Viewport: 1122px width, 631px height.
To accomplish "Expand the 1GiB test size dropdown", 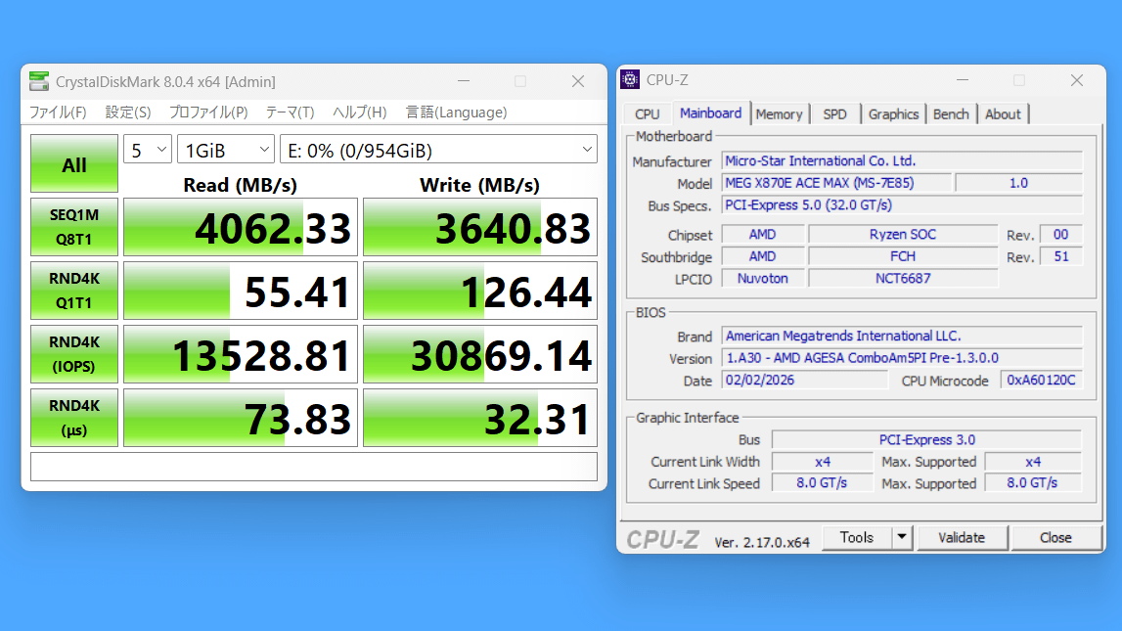I will tap(226, 151).
